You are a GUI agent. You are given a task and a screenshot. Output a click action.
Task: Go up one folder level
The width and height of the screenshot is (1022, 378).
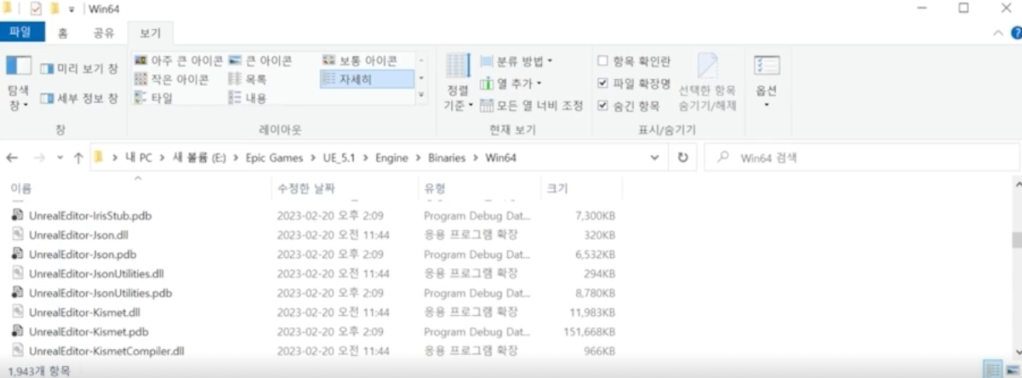78,158
